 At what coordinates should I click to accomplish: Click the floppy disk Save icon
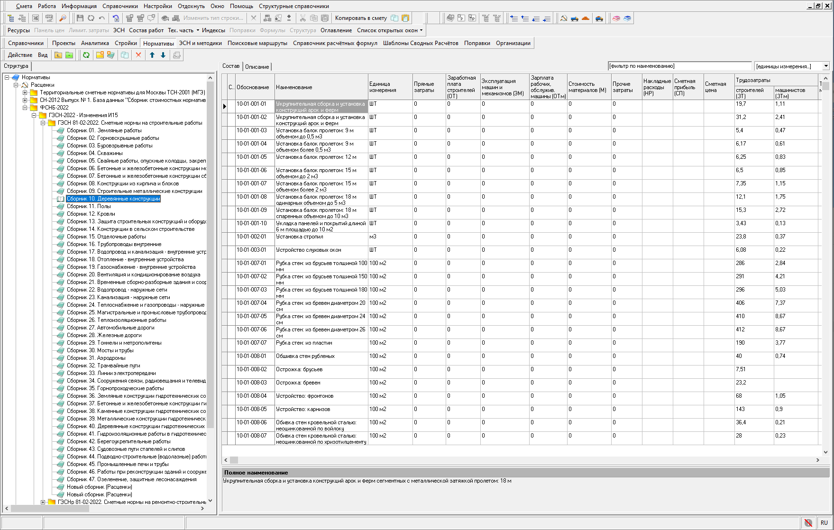(80, 18)
